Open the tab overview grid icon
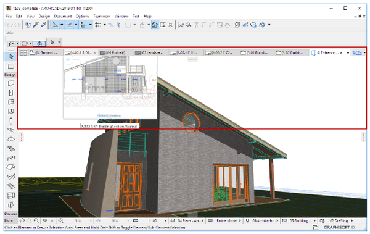Image resolution: width=370 pixels, height=234 pixels. [x=23, y=52]
